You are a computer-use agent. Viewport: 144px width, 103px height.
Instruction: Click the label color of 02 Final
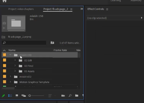pos(5,66)
